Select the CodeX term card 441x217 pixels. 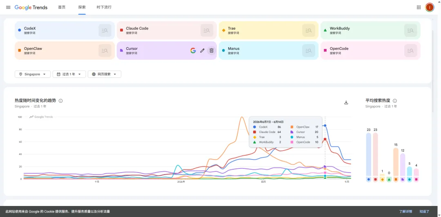65,30
